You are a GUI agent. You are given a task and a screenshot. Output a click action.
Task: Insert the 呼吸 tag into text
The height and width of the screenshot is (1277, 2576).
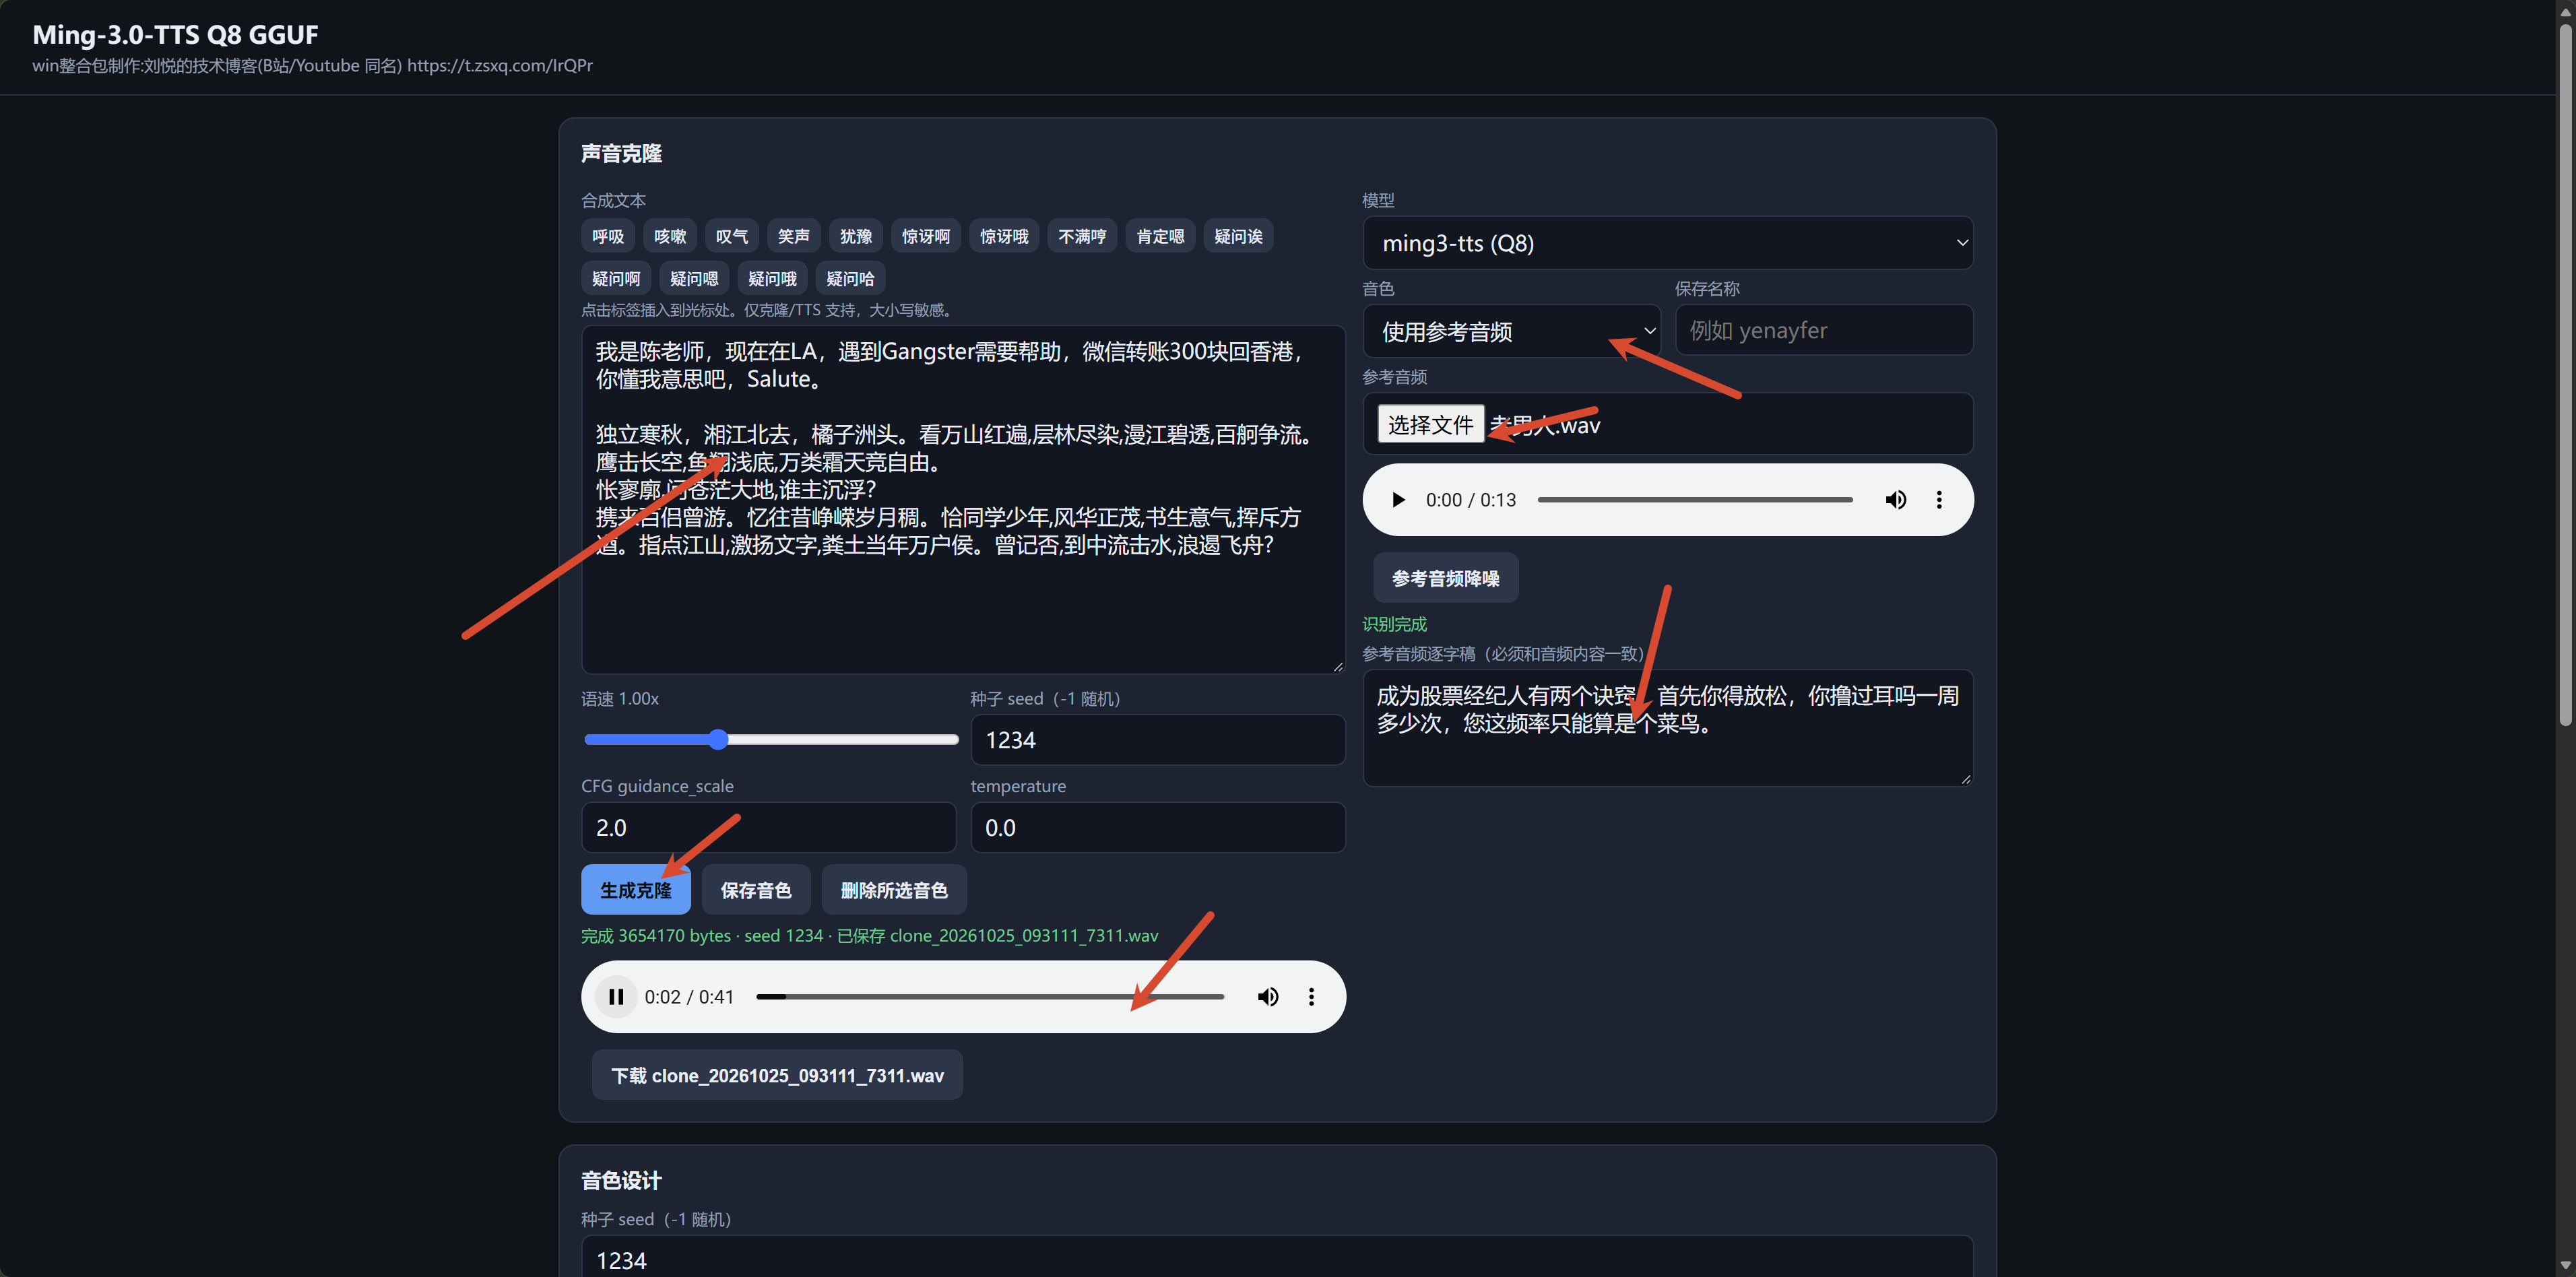pyautogui.click(x=608, y=236)
